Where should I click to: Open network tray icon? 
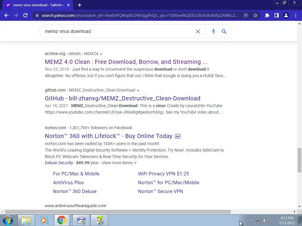(258, 220)
